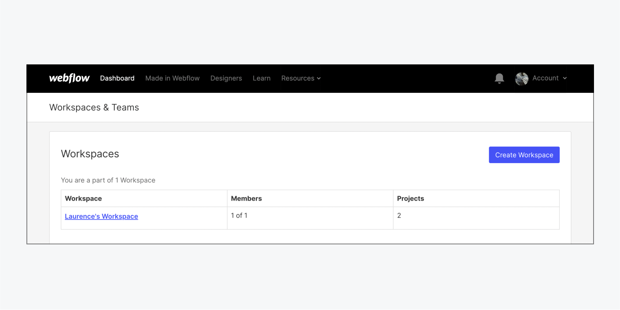Open the Account dropdown menu

[x=549, y=78]
